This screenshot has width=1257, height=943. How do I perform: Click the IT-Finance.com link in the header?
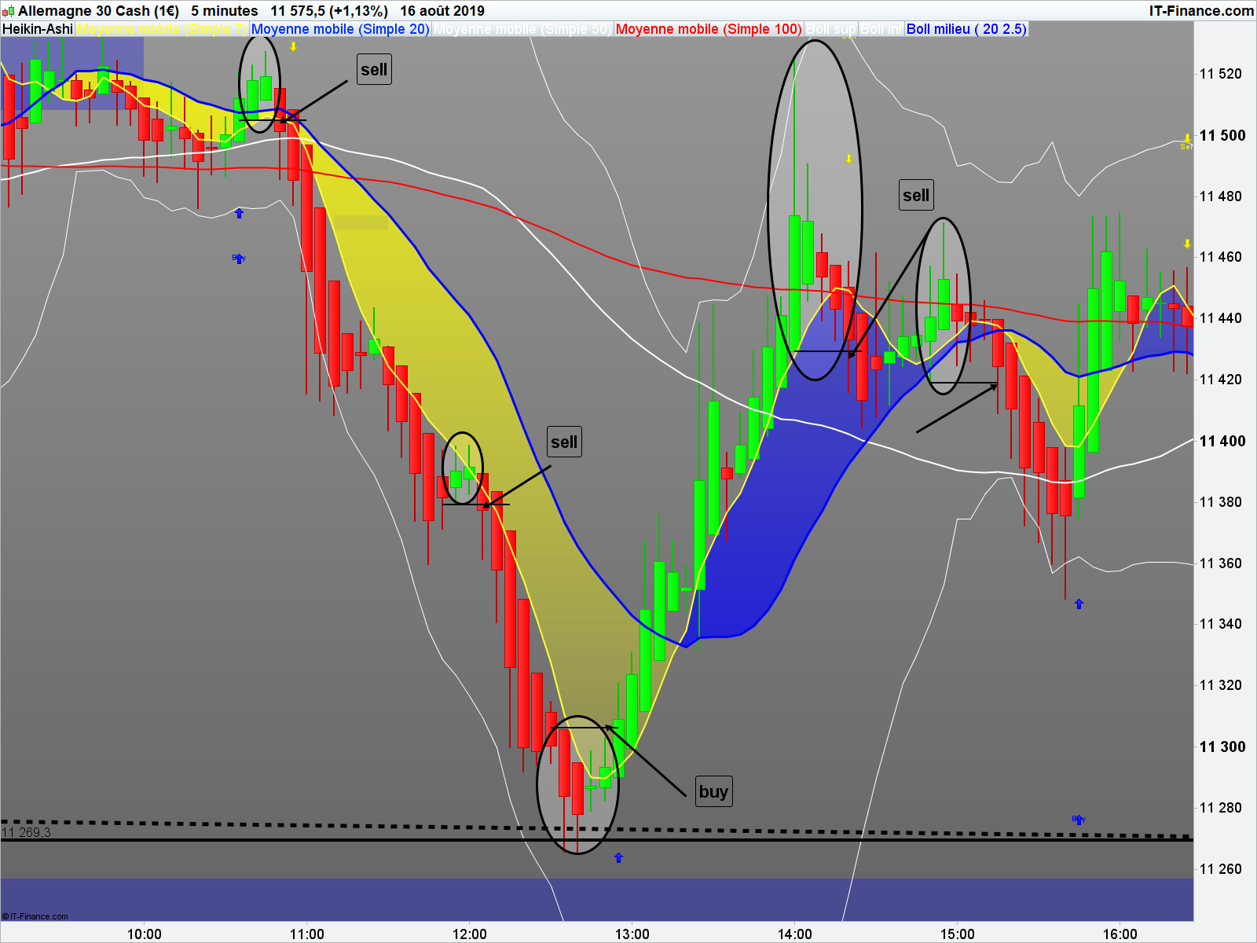[1201, 11]
